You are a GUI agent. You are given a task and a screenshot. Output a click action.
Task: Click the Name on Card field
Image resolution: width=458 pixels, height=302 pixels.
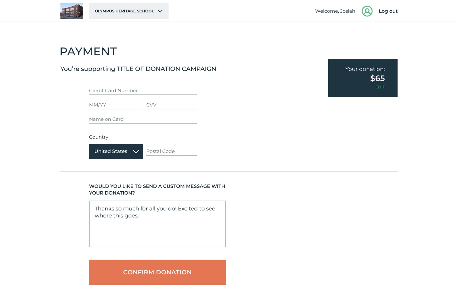[x=143, y=119]
